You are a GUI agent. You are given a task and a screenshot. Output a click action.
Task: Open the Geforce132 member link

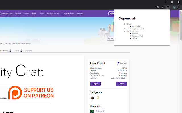pos(100,111)
